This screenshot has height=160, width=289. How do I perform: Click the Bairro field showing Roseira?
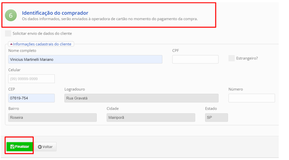tap(52, 117)
